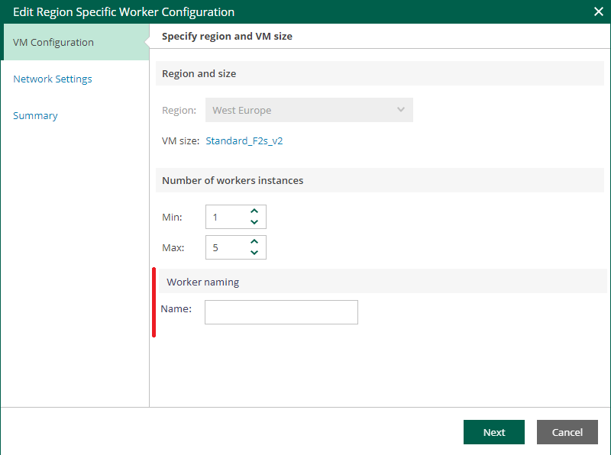Click the 'Name:' label
The height and width of the screenshot is (455, 611).
[x=176, y=309]
